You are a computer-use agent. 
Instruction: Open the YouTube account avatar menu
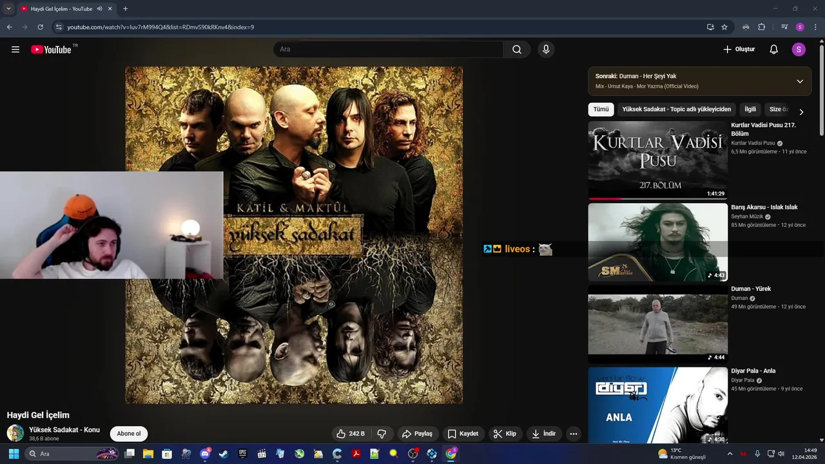pyautogui.click(x=799, y=50)
